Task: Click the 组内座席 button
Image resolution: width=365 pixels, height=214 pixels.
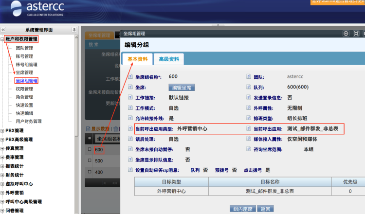Action: pyautogui.click(x=242, y=209)
